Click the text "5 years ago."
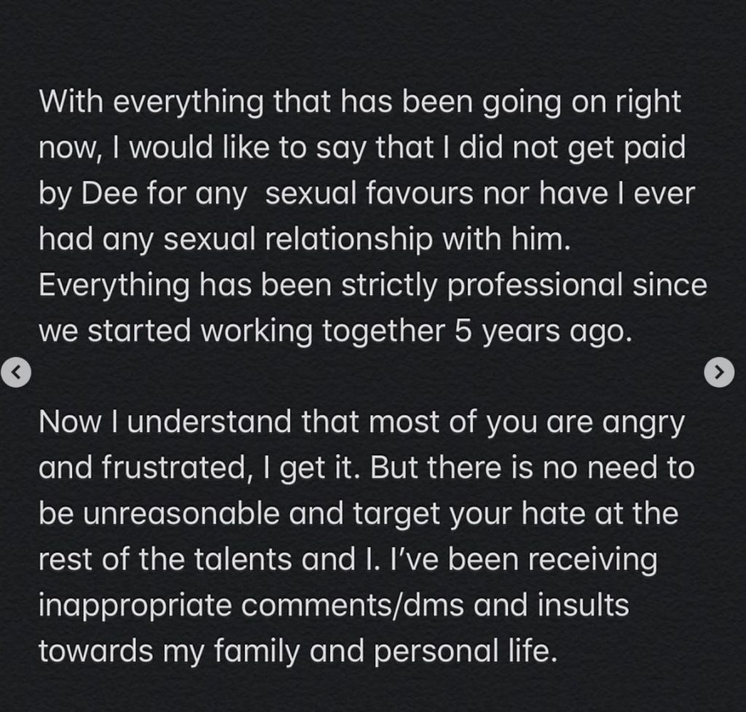746x712 pixels. click(543, 332)
